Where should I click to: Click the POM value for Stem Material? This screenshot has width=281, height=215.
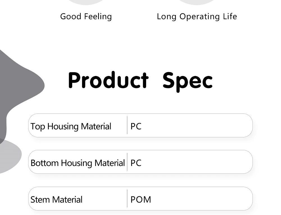pyautogui.click(x=140, y=200)
